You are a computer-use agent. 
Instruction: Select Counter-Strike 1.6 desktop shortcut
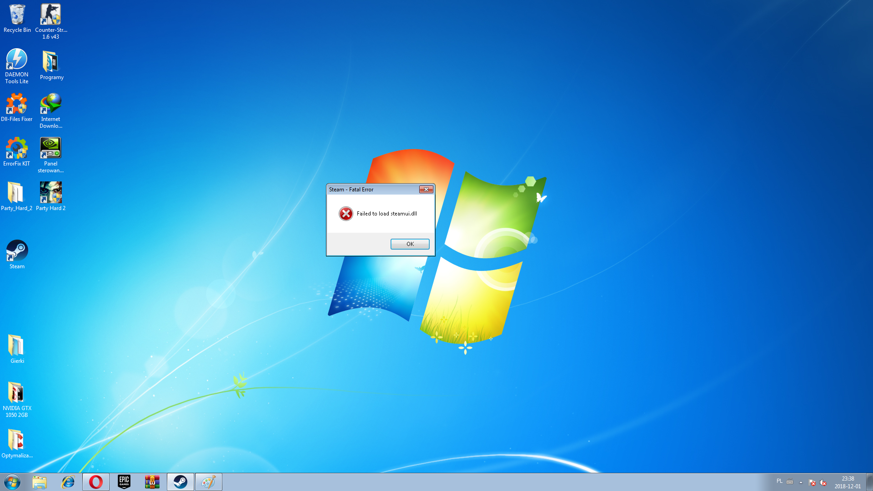(50, 16)
